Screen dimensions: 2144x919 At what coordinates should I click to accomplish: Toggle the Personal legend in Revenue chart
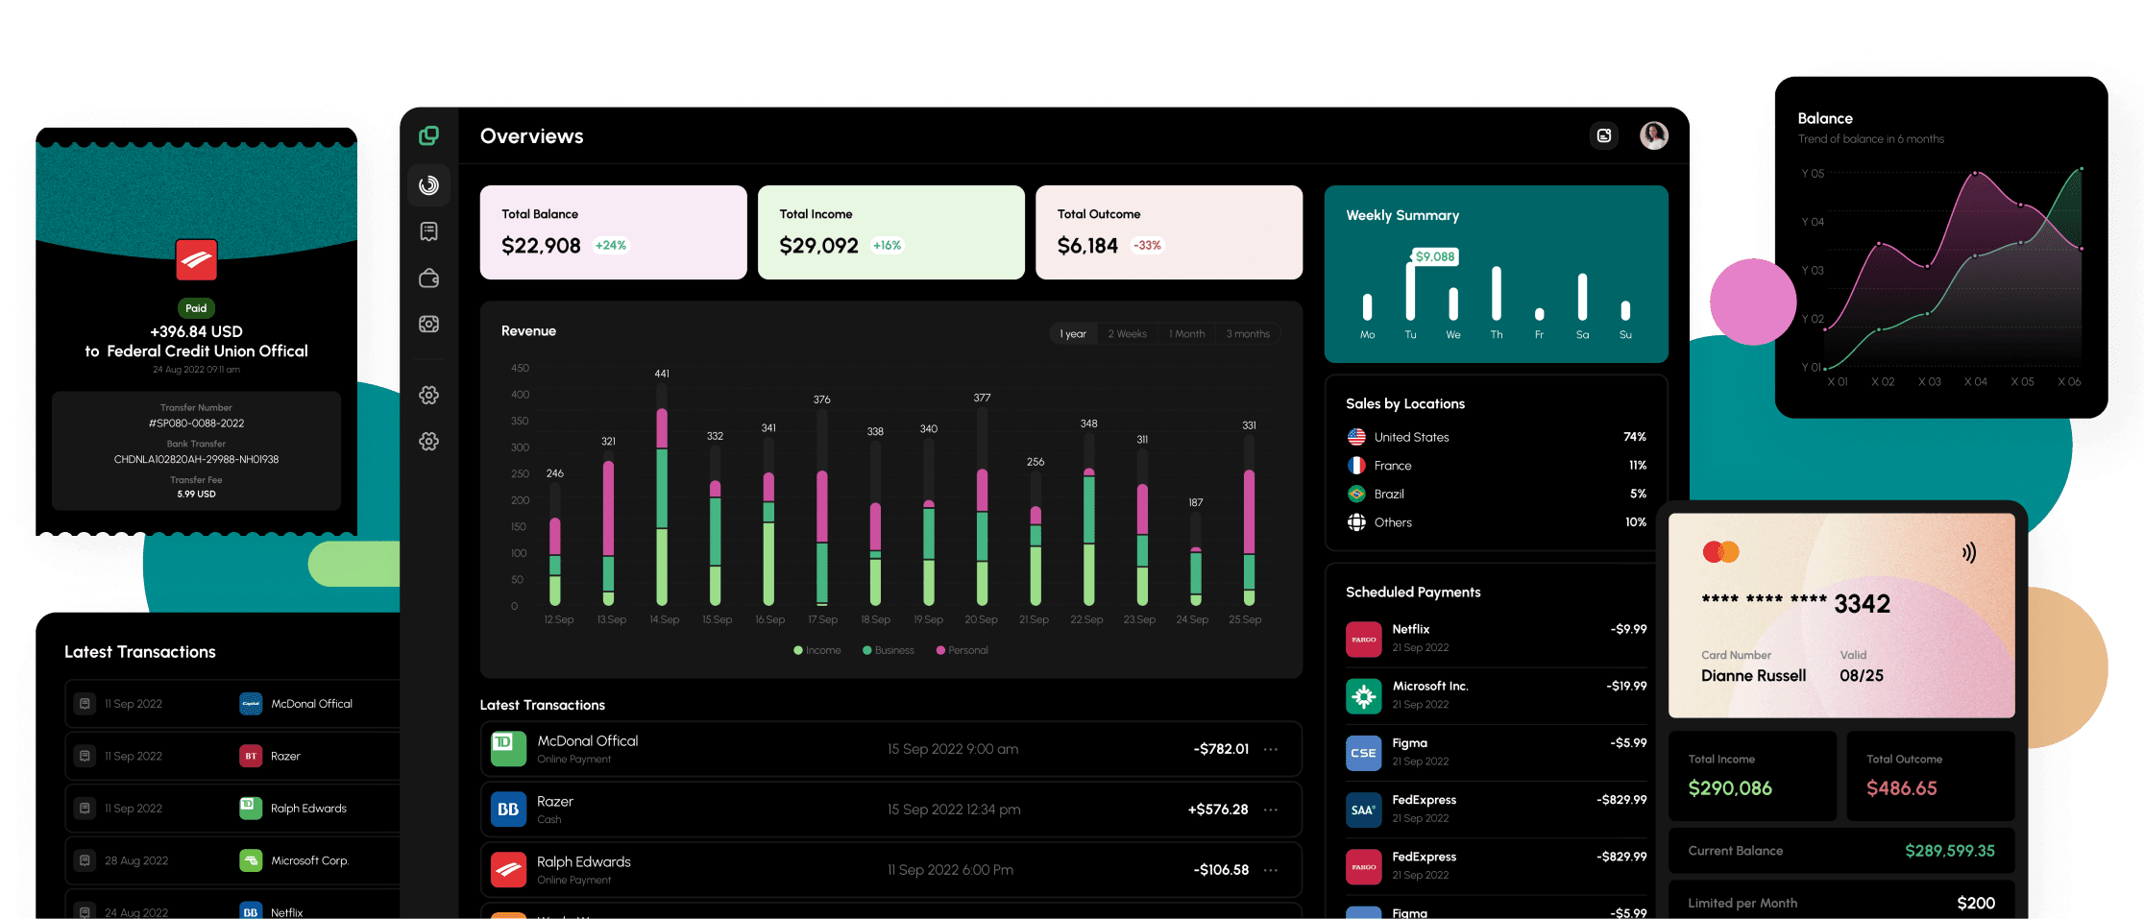[x=962, y=651]
